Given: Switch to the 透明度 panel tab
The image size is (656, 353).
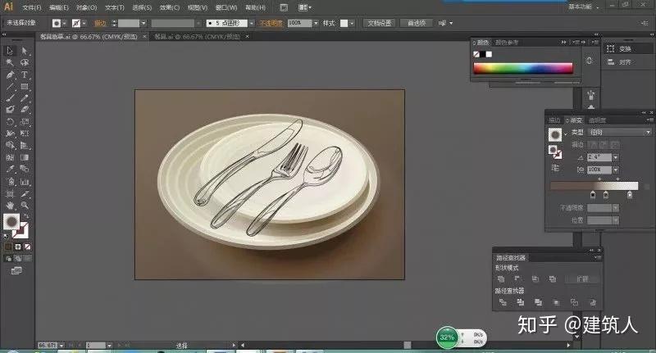Looking at the screenshot, I should (x=597, y=120).
